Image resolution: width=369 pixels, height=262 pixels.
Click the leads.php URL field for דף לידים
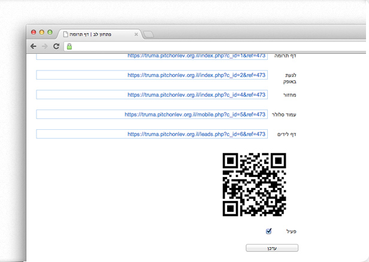pos(152,134)
